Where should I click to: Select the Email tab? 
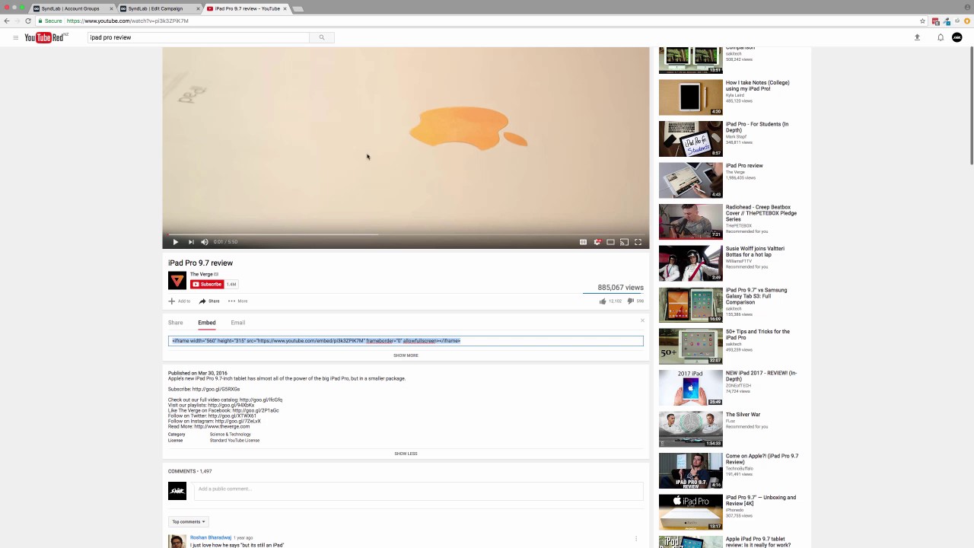coord(238,323)
